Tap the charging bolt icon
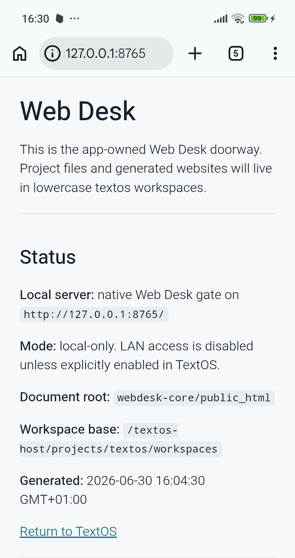295x558 pixels. coord(273,18)
